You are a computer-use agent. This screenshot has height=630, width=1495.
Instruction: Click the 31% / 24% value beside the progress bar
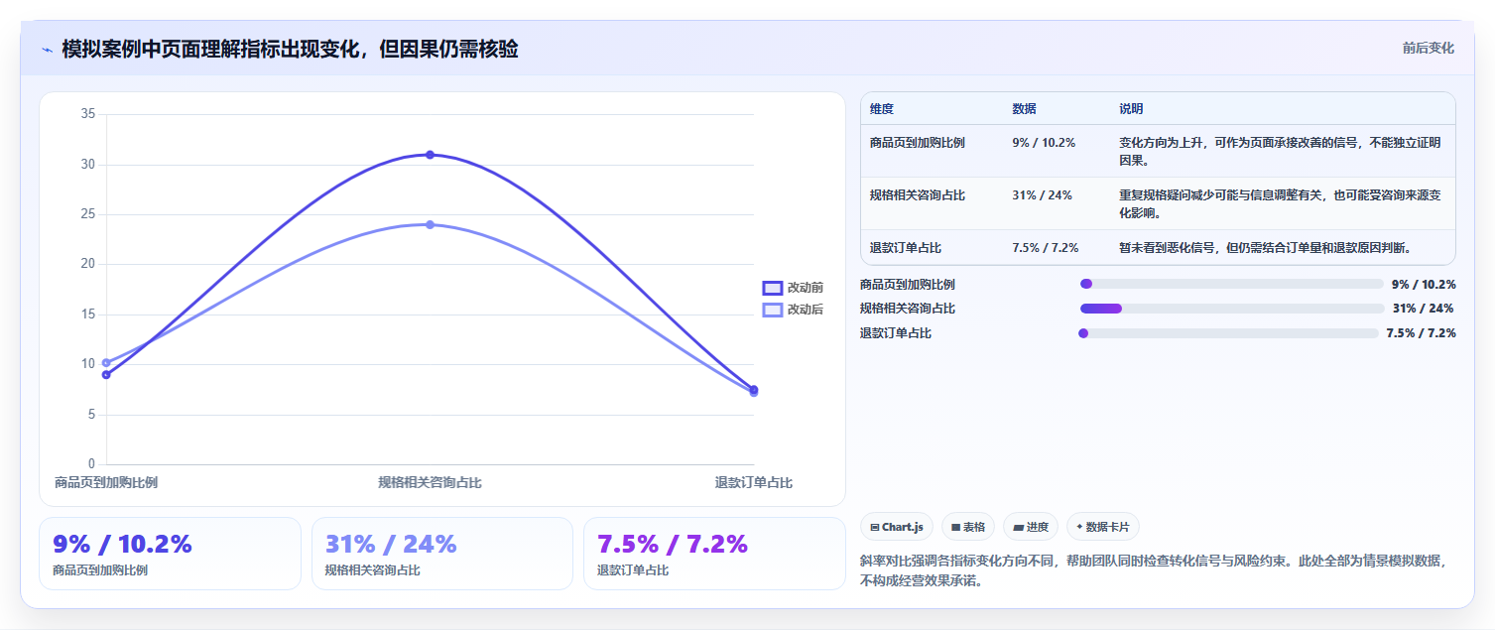tap(1424, 309)
